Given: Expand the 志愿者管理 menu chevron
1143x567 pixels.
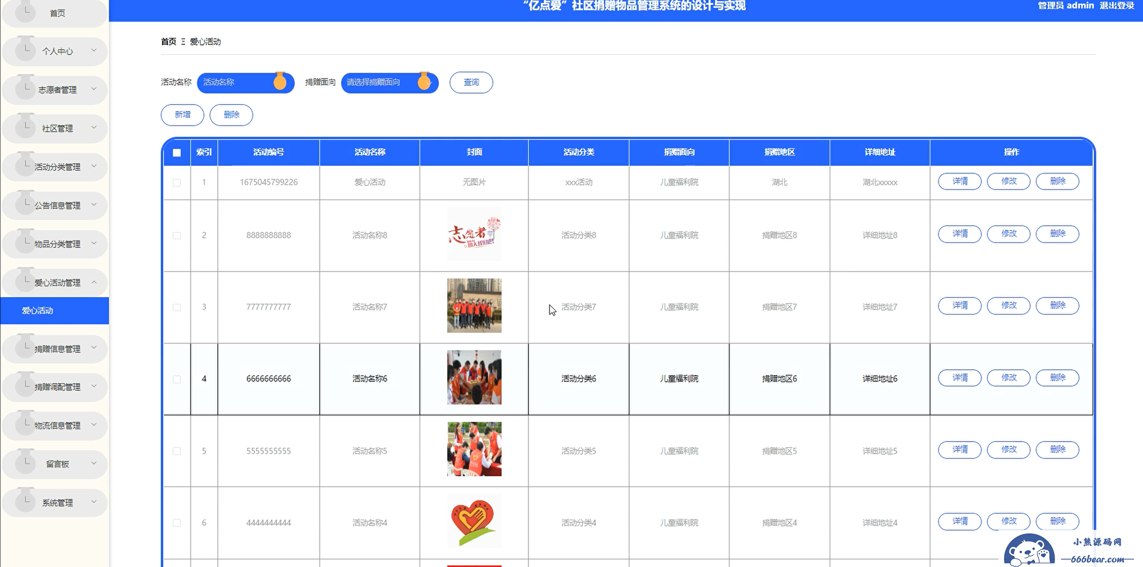Looking at the screenshot, I should 94,89.
